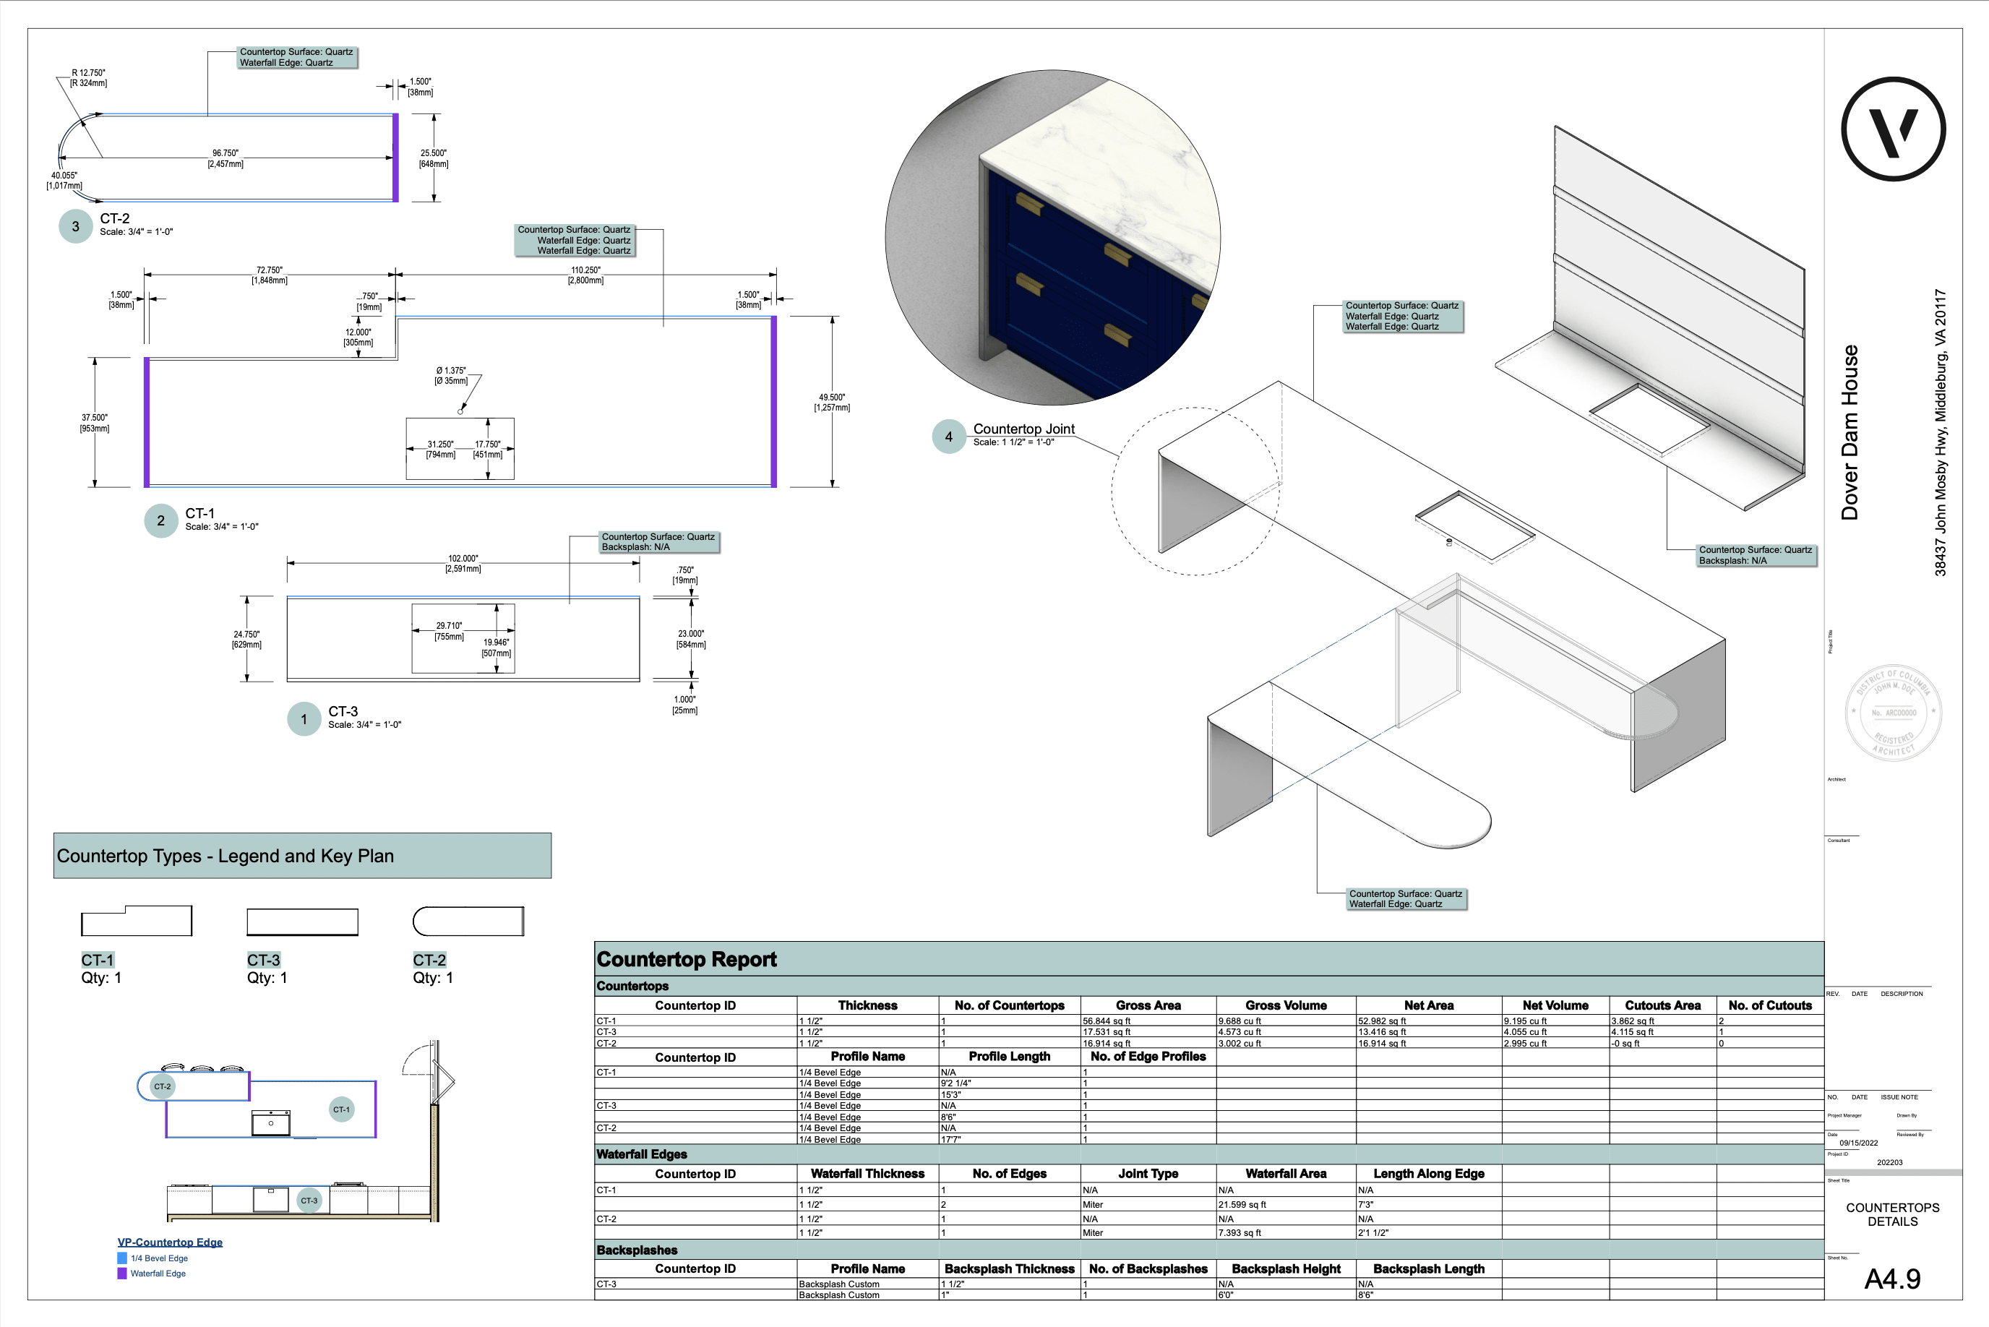Image resolution: width=1989 pixels, height=1327 pixels.
Task: Click drawing number 1 bubble for CT-3
Action: [x=304, y=719]
